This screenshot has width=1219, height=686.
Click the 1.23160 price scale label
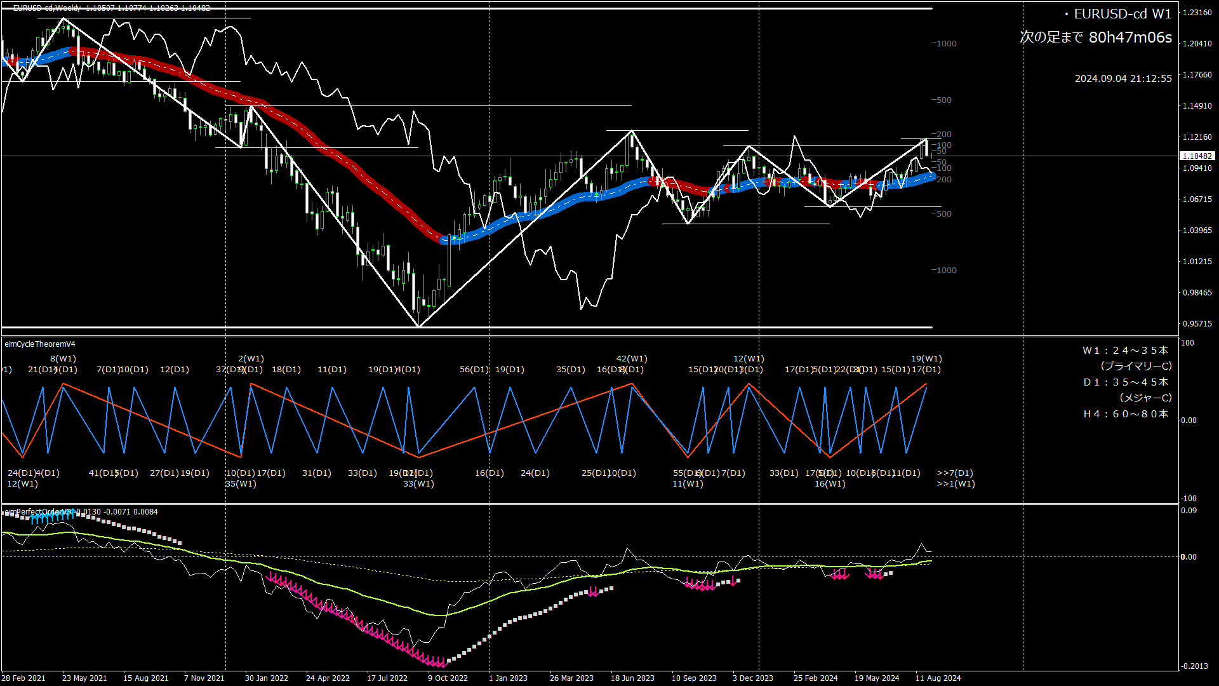tap(1197, 13)
